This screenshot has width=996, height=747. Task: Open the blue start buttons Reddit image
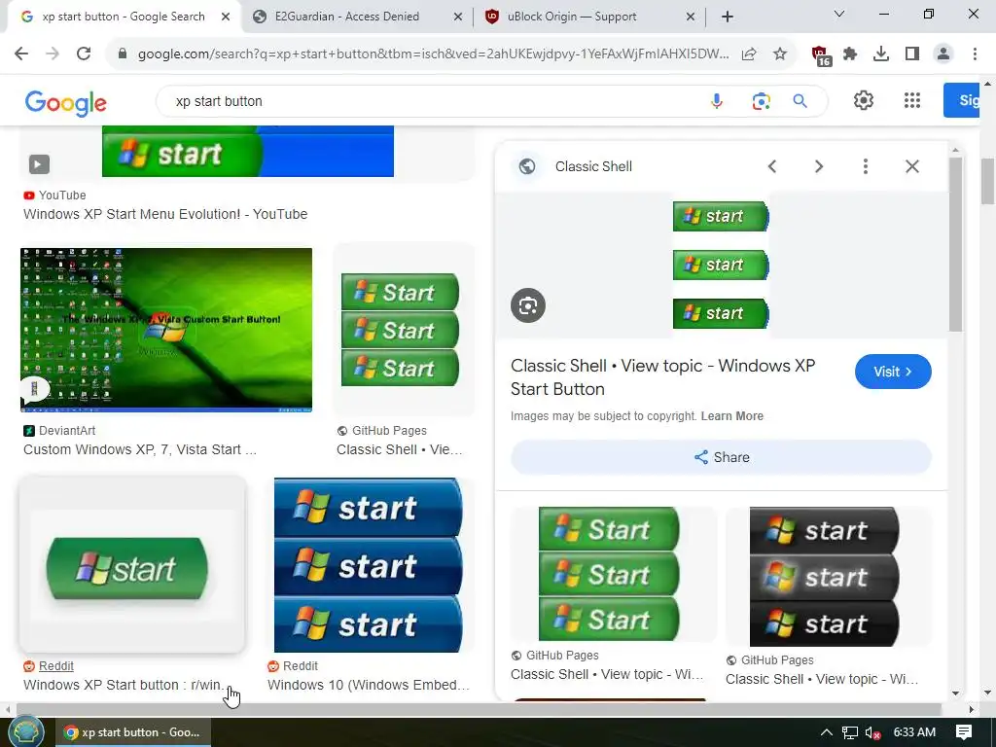pos(369,565)
